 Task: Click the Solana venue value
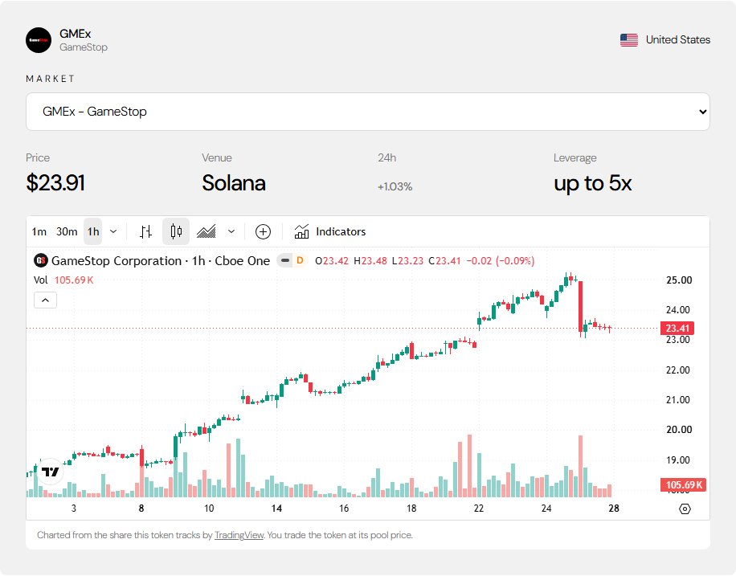234,183
